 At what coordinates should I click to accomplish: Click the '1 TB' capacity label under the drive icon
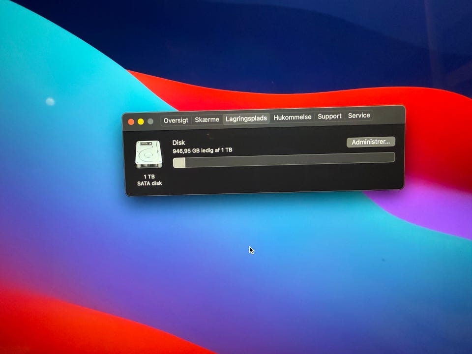149,177
